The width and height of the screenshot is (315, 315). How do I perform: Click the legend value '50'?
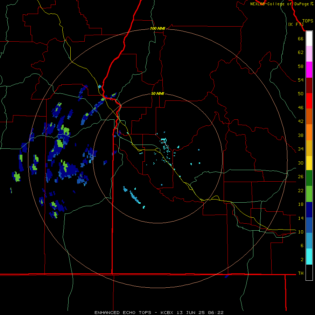[x=301, y=94]
